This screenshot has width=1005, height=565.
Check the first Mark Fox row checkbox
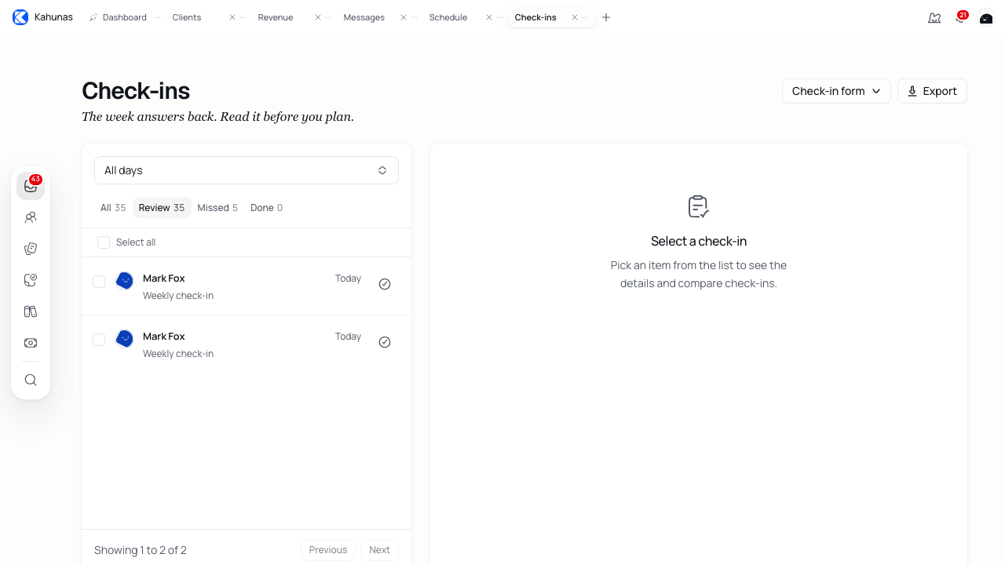pyautogui.click(x=99, y=282)
